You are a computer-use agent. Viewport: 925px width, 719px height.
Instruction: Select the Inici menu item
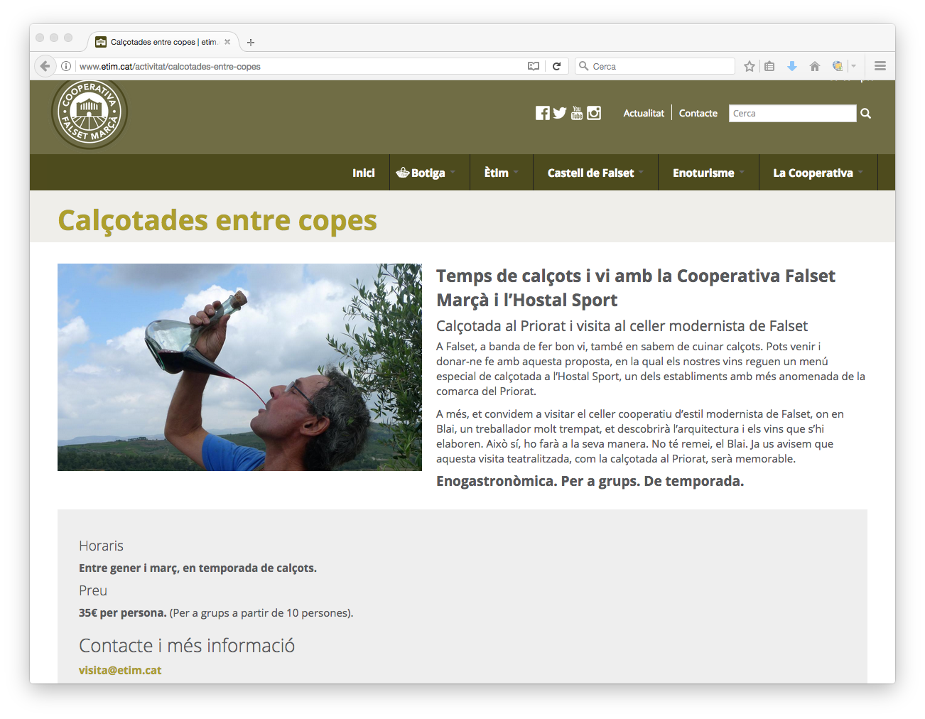tap(363, 173)
